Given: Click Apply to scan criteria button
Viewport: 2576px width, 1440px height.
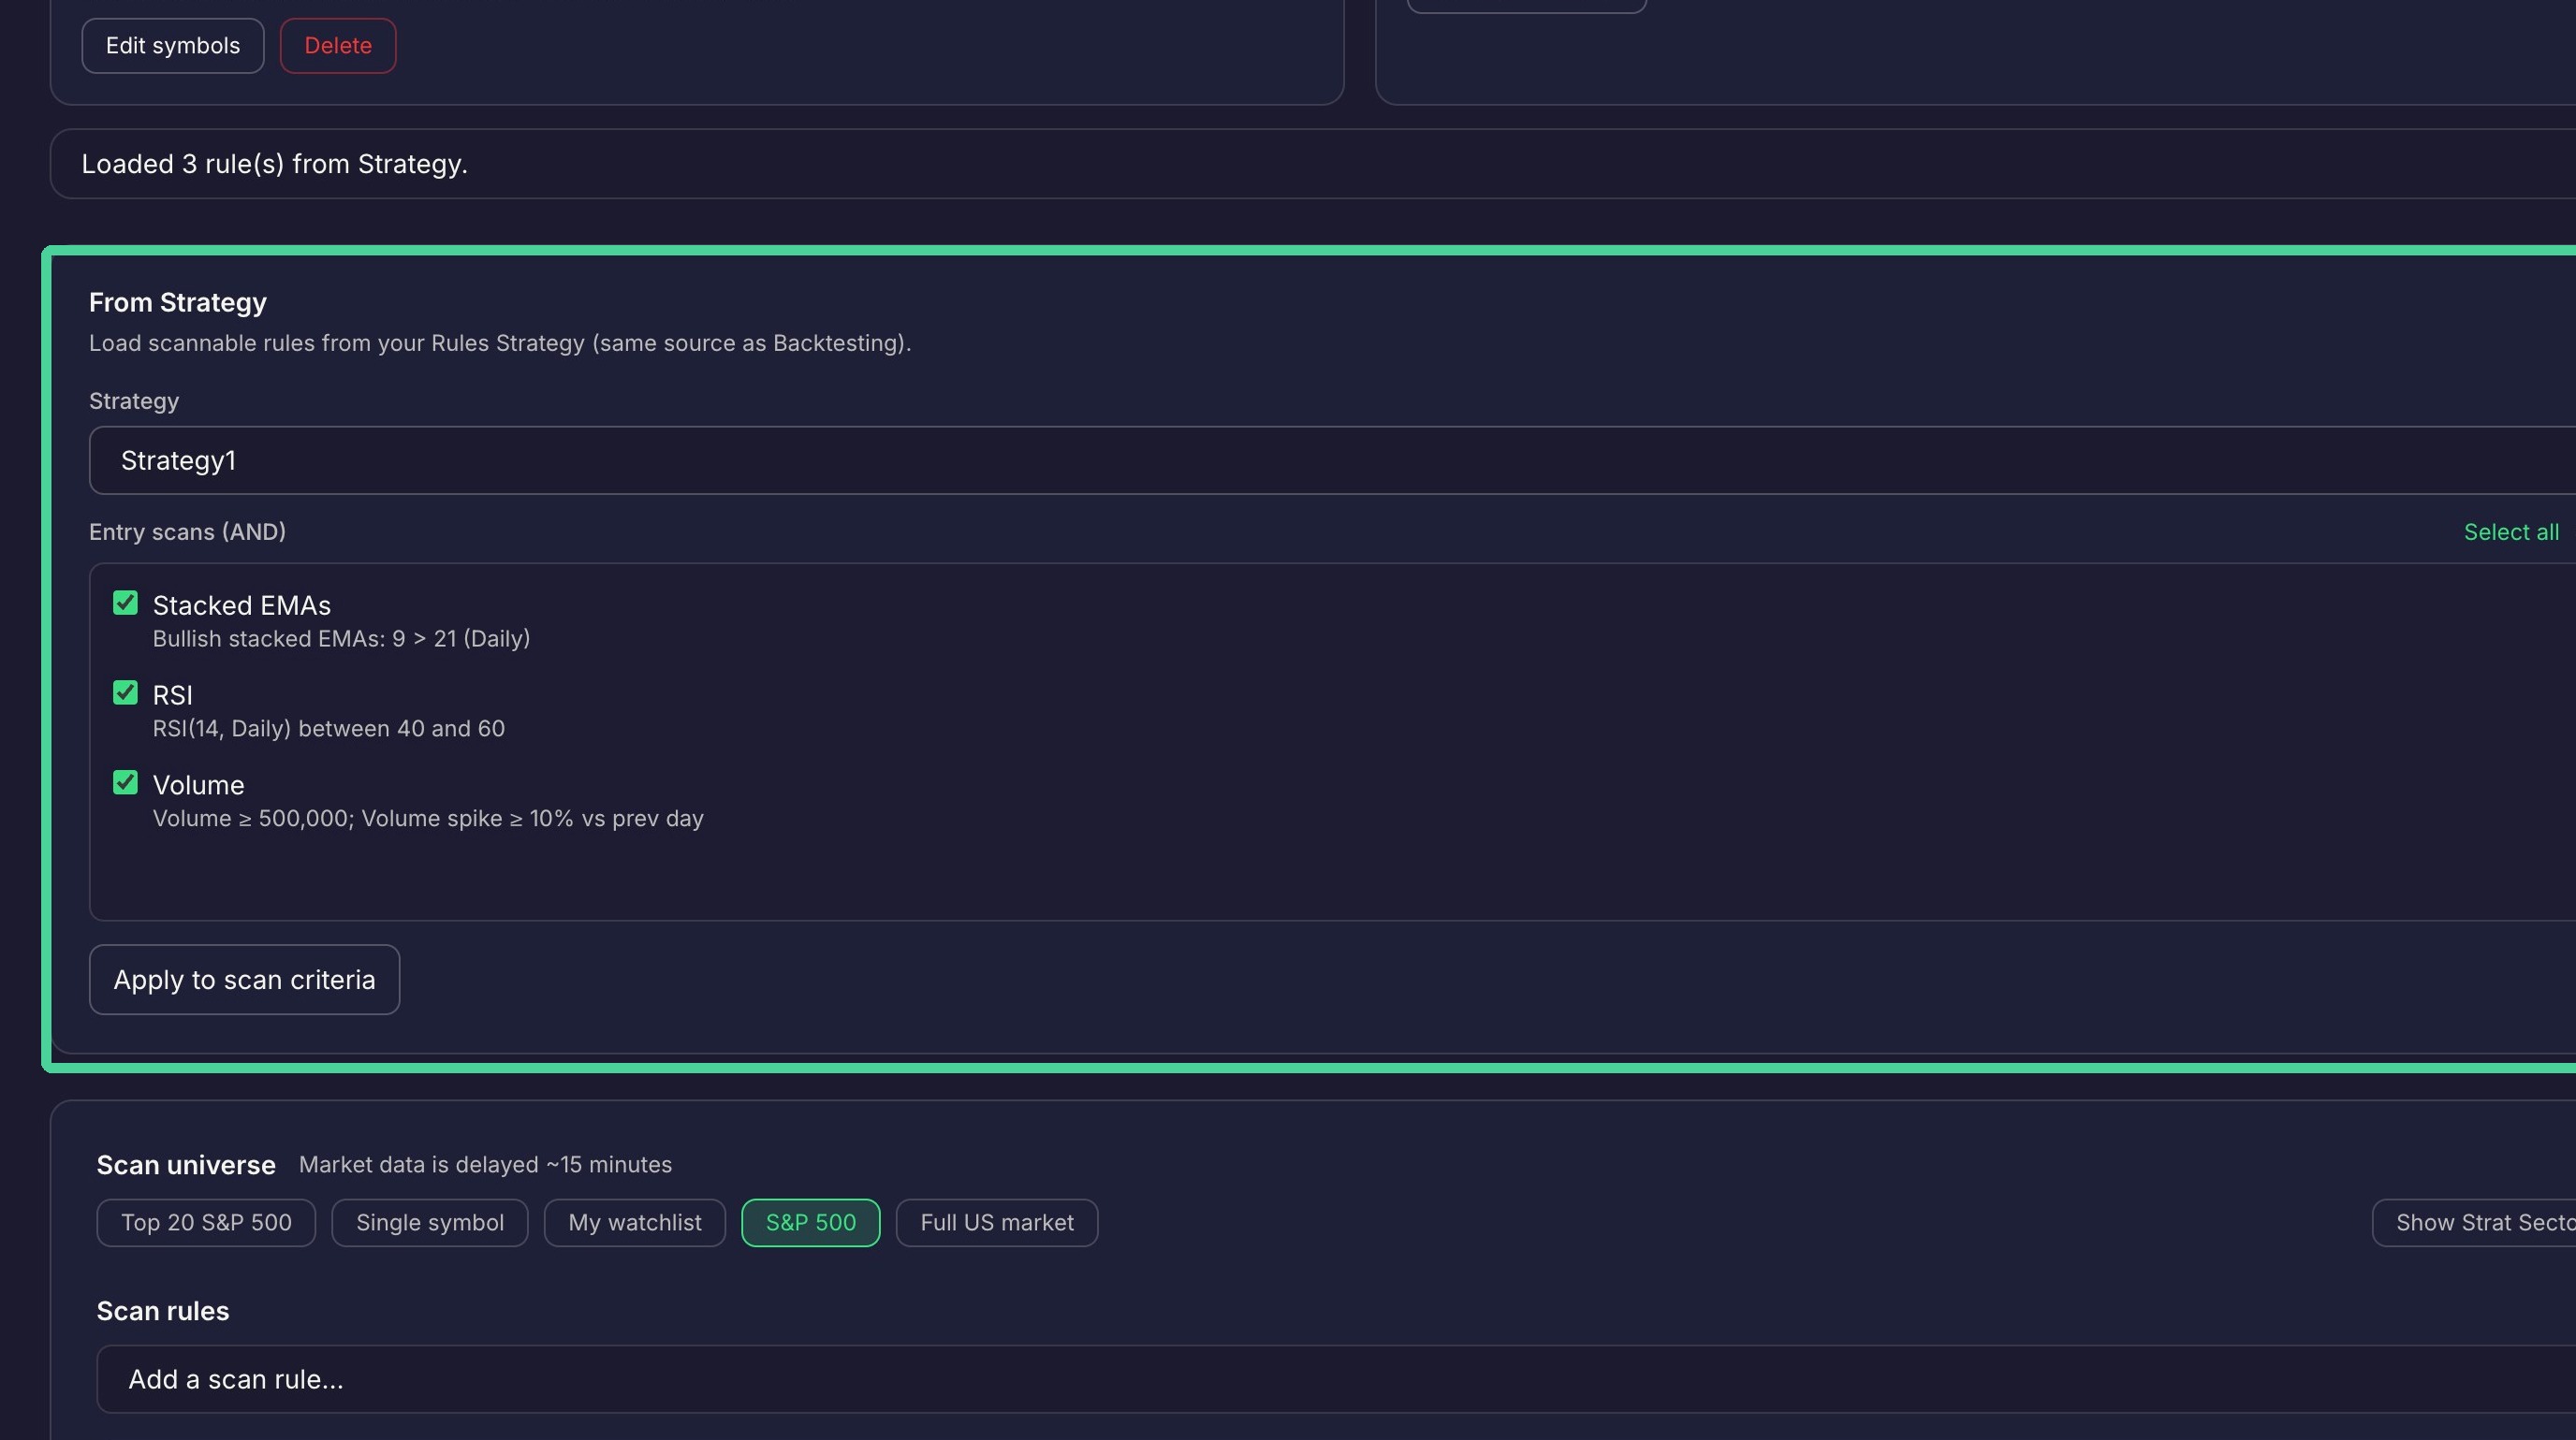Looking at the screenshot, I should pyautogui.click(x=244, y=980).
